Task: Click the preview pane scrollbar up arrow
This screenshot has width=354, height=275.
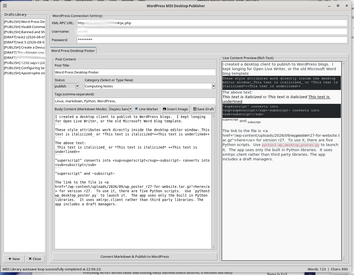Action: [343, 63]
